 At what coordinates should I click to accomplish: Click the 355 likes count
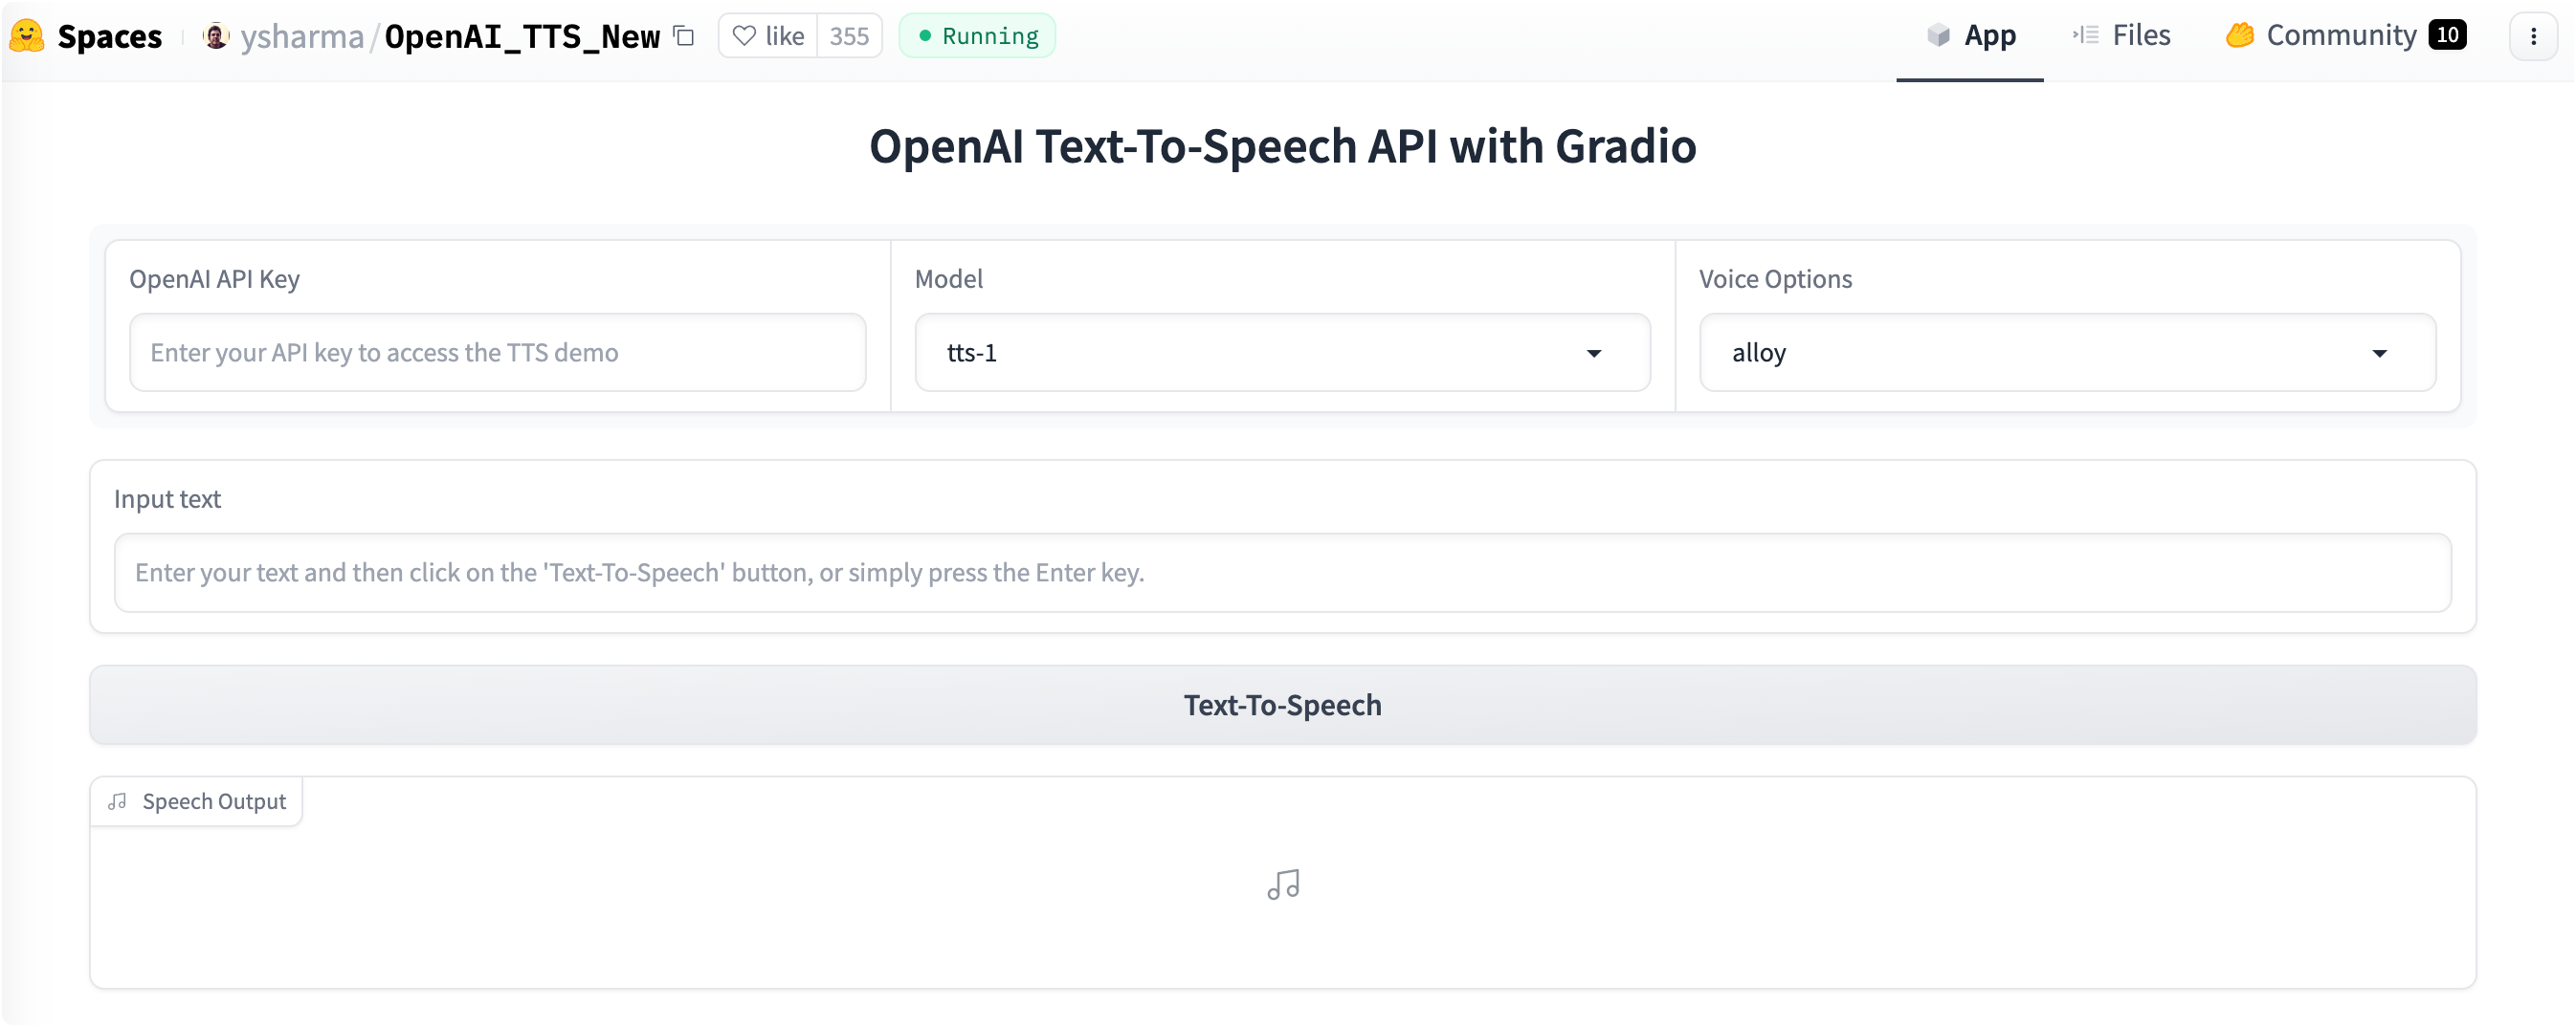(849, 36)
